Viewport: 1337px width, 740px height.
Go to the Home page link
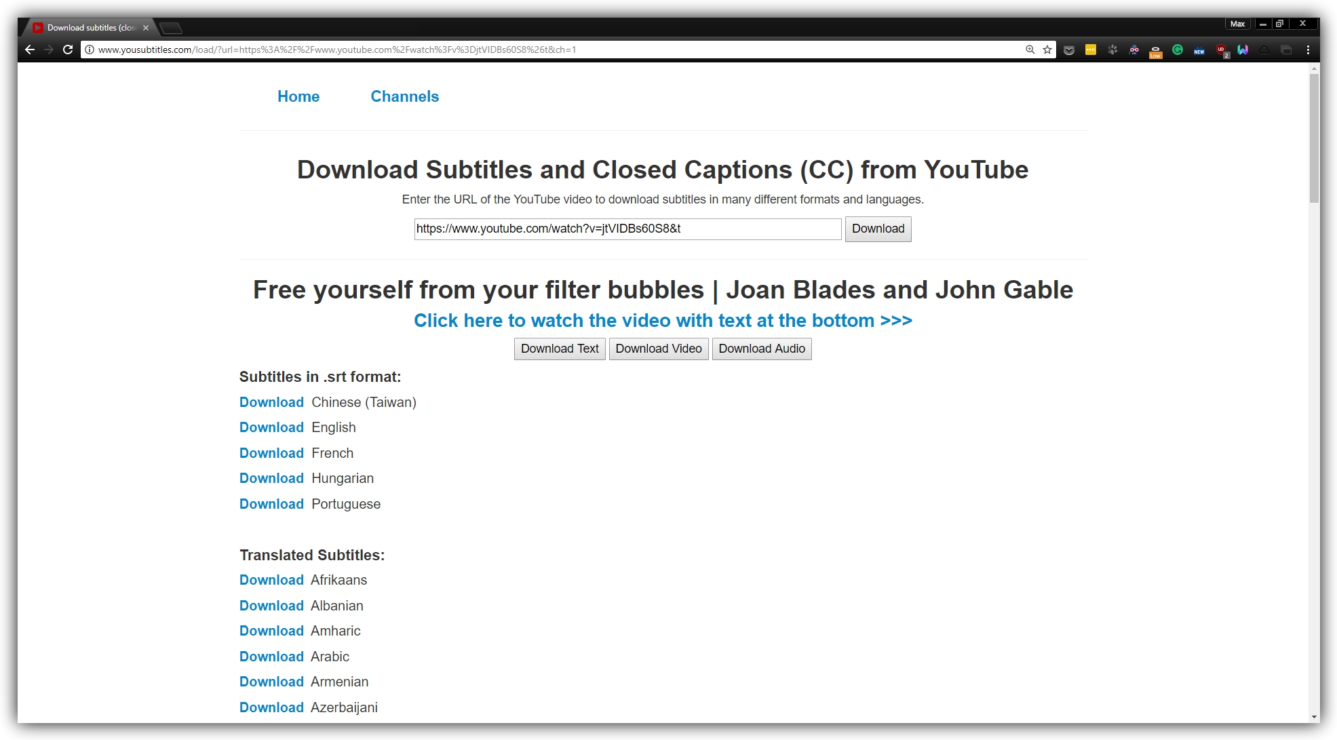click(298, 96)
